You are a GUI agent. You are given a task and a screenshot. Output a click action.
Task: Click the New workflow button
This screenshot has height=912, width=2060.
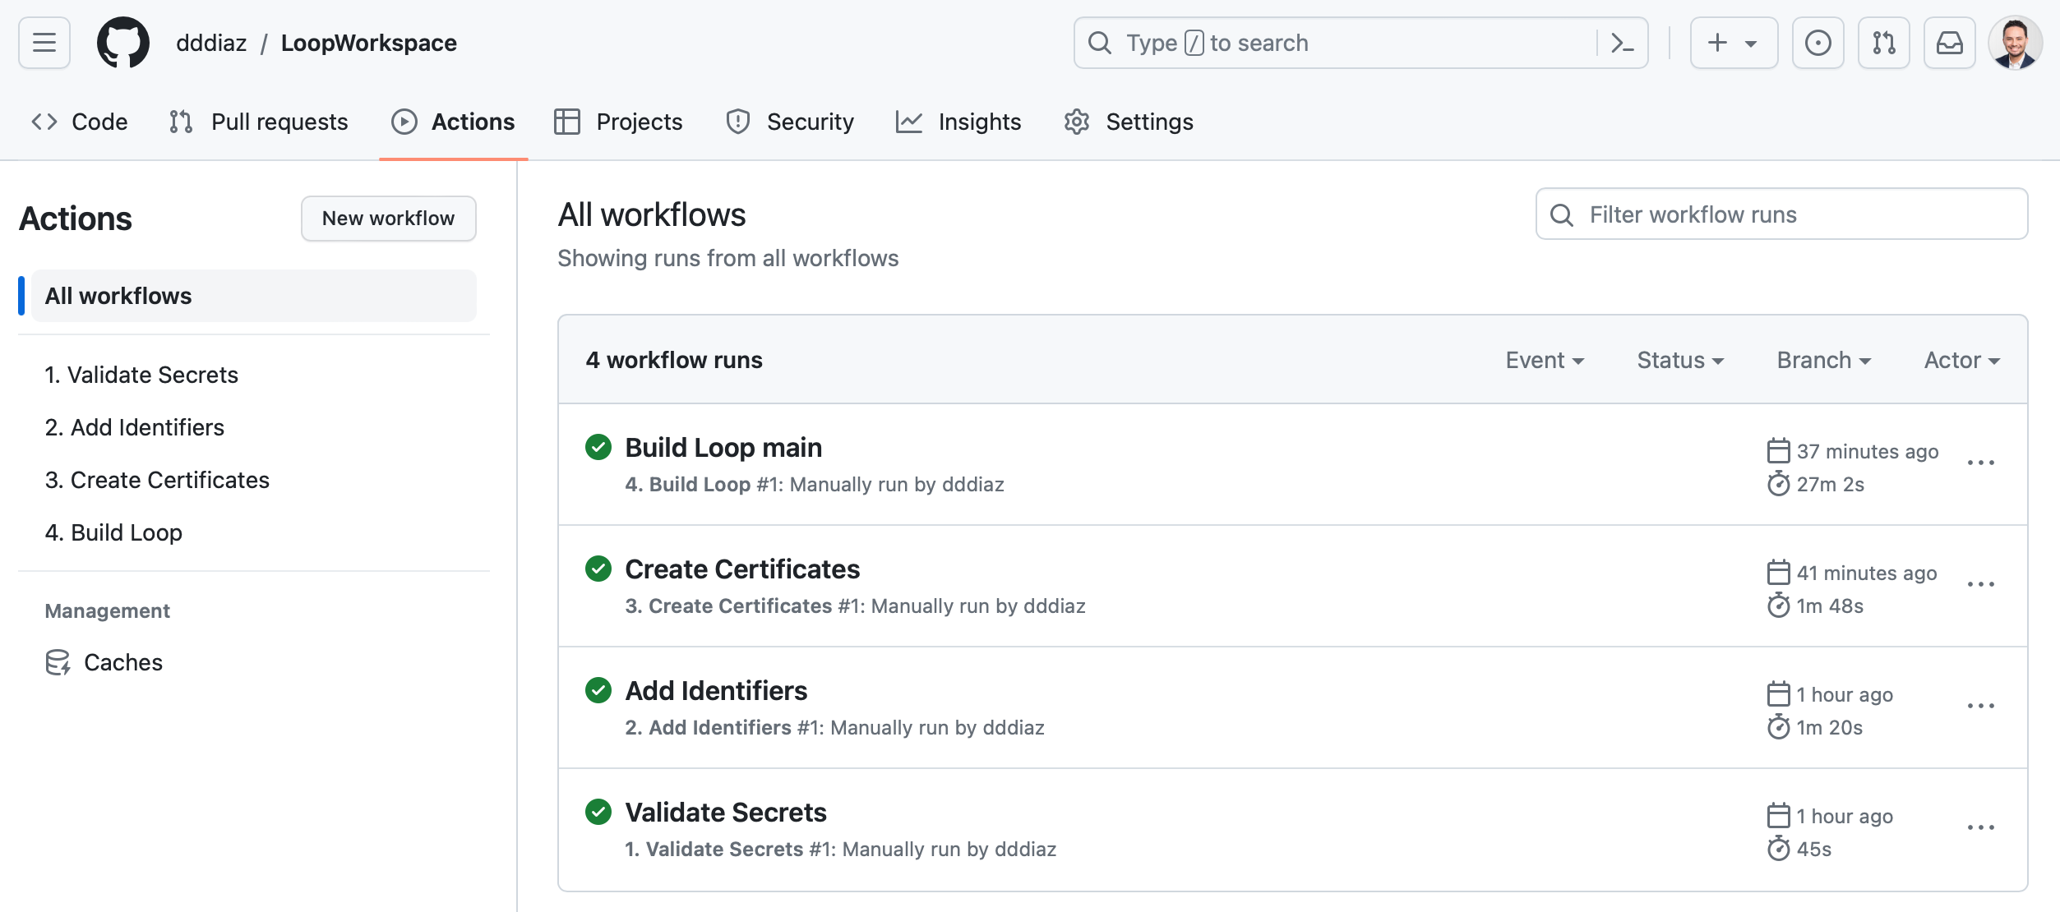(388, 219)
